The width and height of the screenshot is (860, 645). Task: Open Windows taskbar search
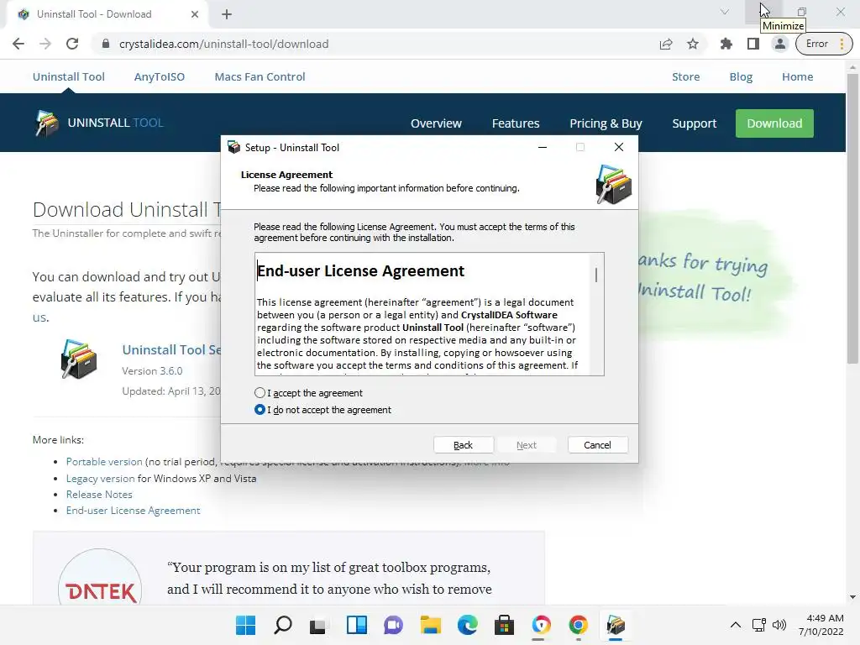(282, 625)
